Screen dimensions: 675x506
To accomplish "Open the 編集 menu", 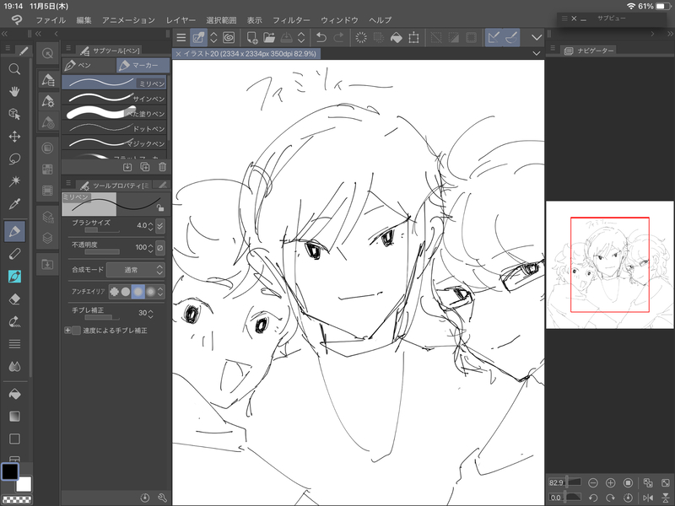I will [x=84, y=19].
